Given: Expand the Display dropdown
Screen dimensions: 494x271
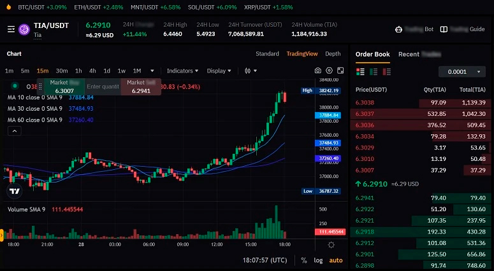Looking at the screenshot, I should [x=220, y=71].
